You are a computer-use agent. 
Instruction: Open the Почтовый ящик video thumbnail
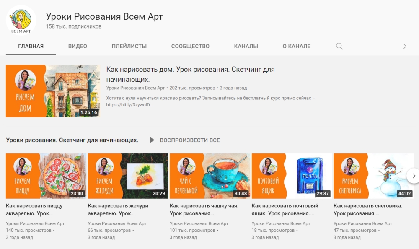coord(292,176)
